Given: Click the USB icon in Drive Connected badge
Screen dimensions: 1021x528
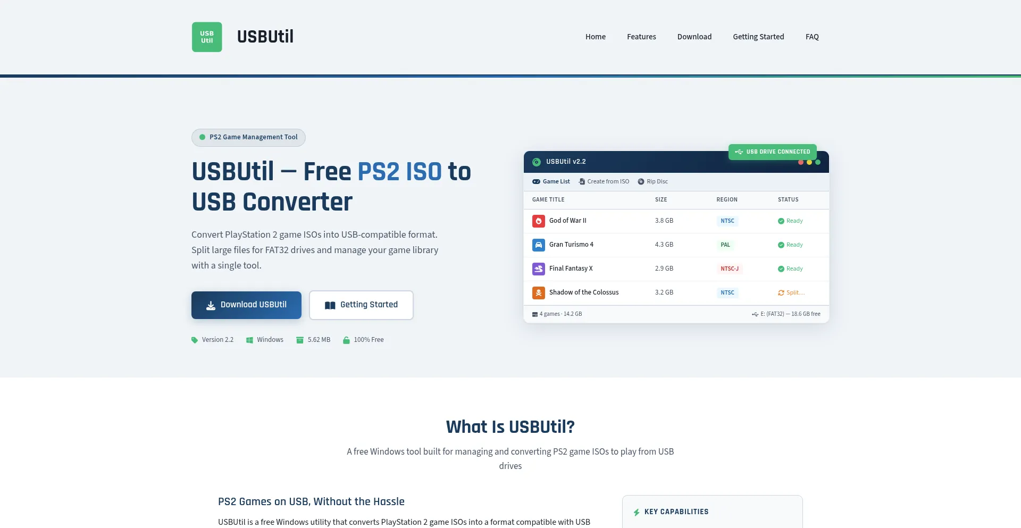Looking at the screenshot, I should 739,152.
